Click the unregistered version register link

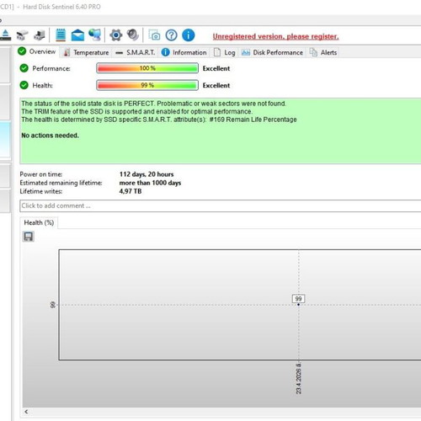pyautogui.click(x=275, y=36)
